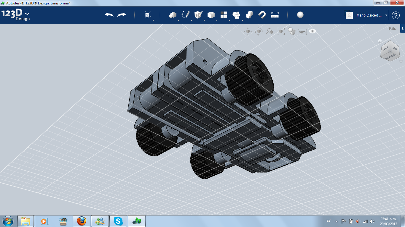Undo the last action
405x227 pixels.
tap(109, 15)
